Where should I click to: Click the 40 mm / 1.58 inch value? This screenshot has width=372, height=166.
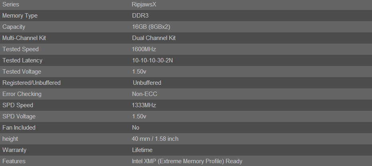[x=155, y=139]
